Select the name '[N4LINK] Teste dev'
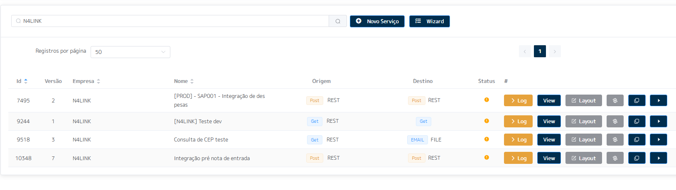676x190 pixels. tap(198, 121)
